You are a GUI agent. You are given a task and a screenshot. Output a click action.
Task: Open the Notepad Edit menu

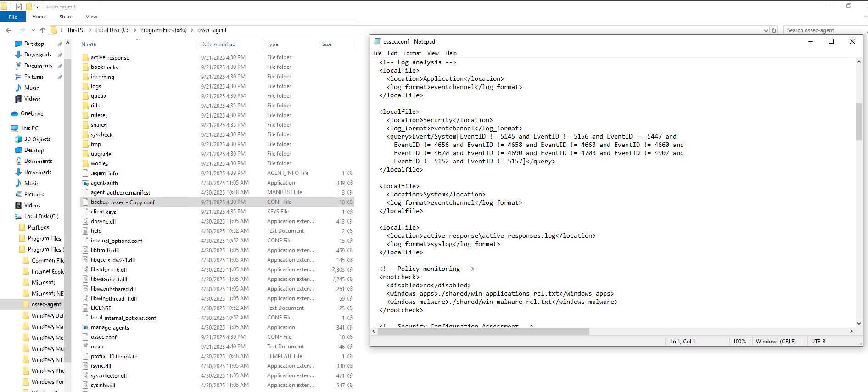click(392, 53)
